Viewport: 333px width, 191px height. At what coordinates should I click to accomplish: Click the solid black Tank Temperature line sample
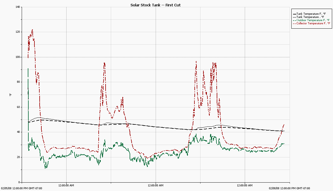click(x=295, y=14)
